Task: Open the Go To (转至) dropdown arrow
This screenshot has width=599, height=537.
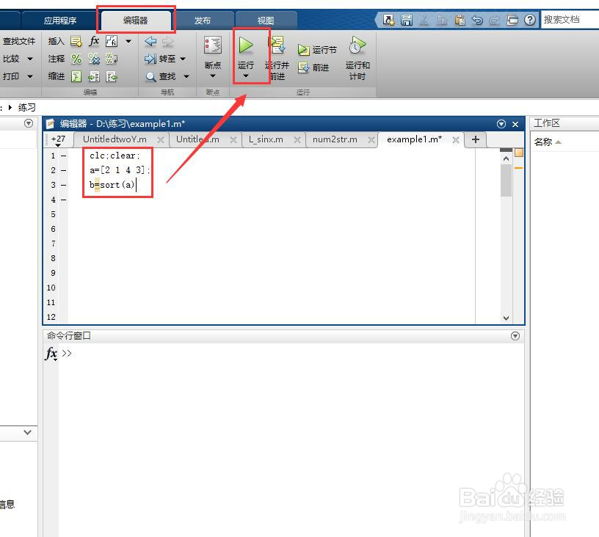Action: point(183,59)
